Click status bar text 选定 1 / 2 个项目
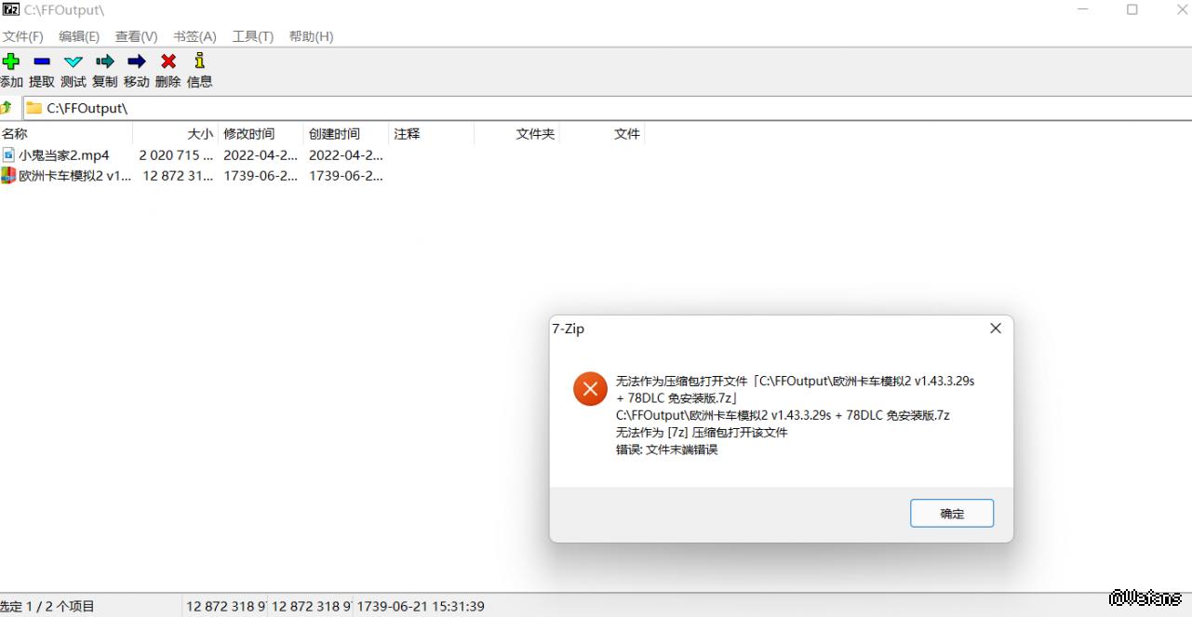1192x617 pixels. [x=47, y=607]
